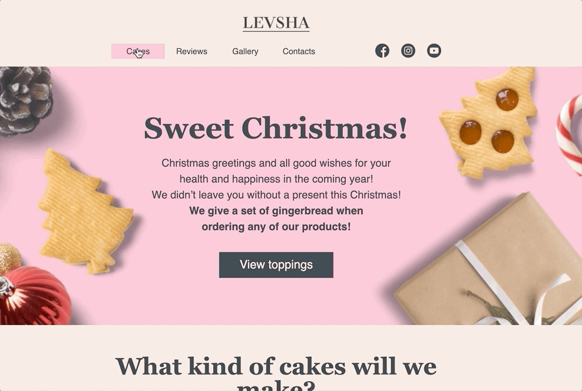Navigate to Contacts menu item
The width and height of the screenshot is (582, 391).
coord(299,51)
